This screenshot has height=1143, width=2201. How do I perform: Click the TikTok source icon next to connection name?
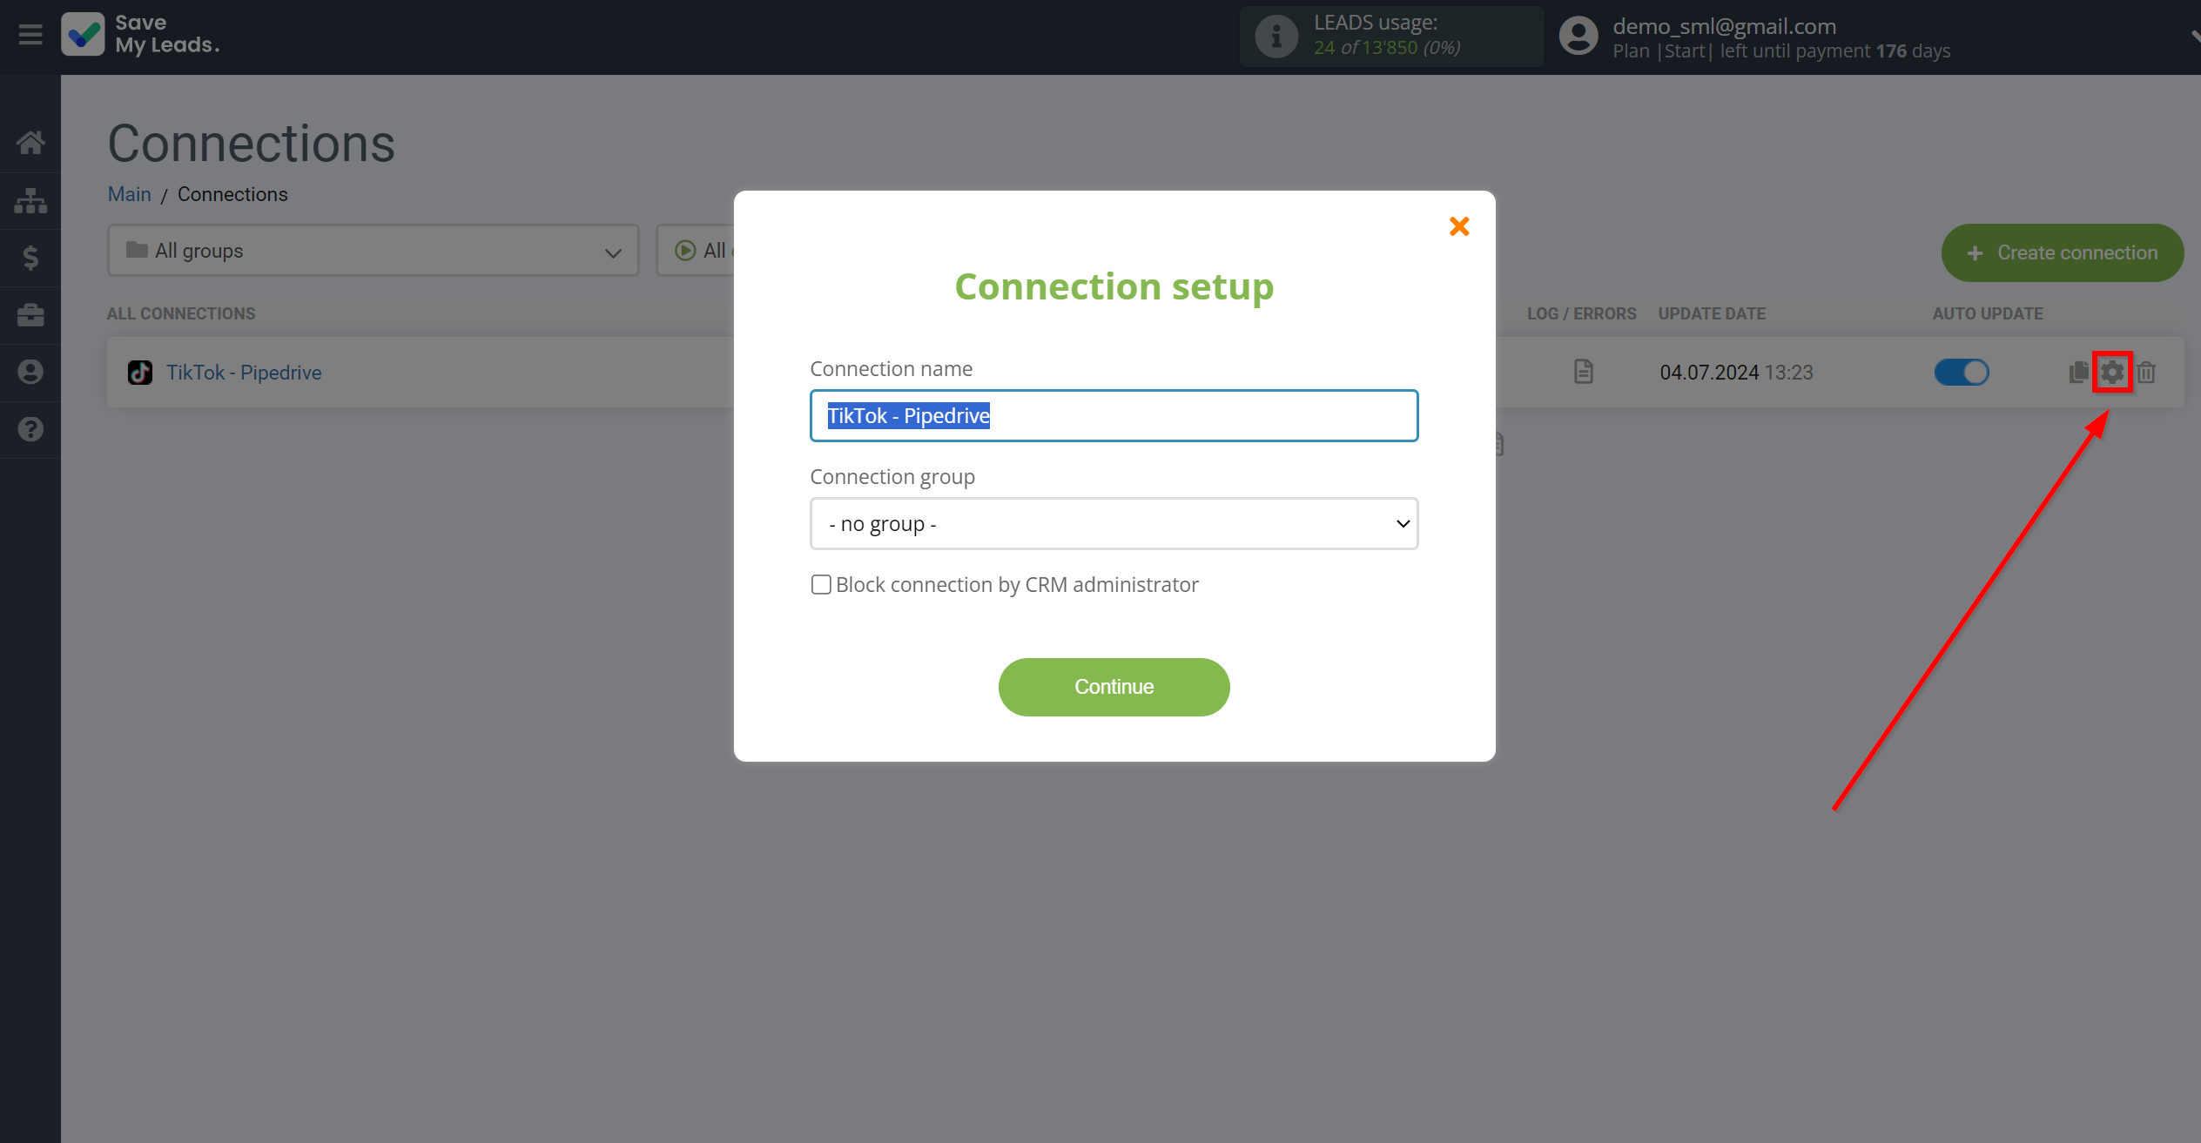(x=140, y=373)
